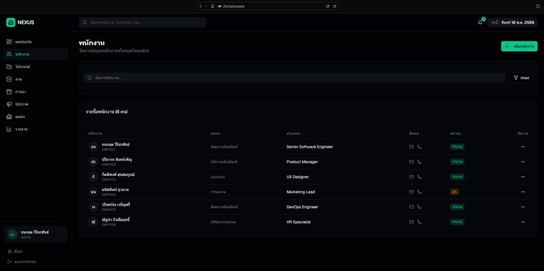This screenshot has width=544, height=271.
Task: Click the date display จันทร์ 18 พ.ค. 2569
Action: tap(512, 22)
